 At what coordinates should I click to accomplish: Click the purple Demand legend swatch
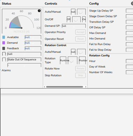[x=3, y=43]
